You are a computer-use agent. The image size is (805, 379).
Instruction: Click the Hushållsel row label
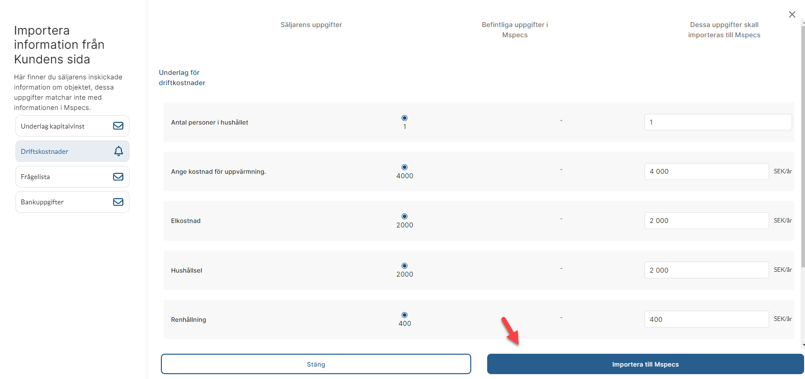click(x=187, y=270)
